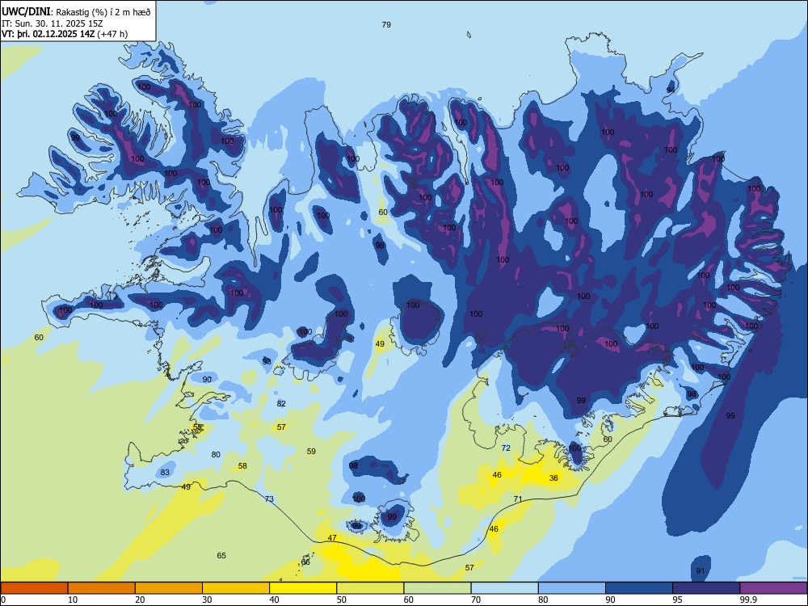Click the legend tick label '10'
The image size is (808, 606).
pyautogui.click(x=73, y=600)
